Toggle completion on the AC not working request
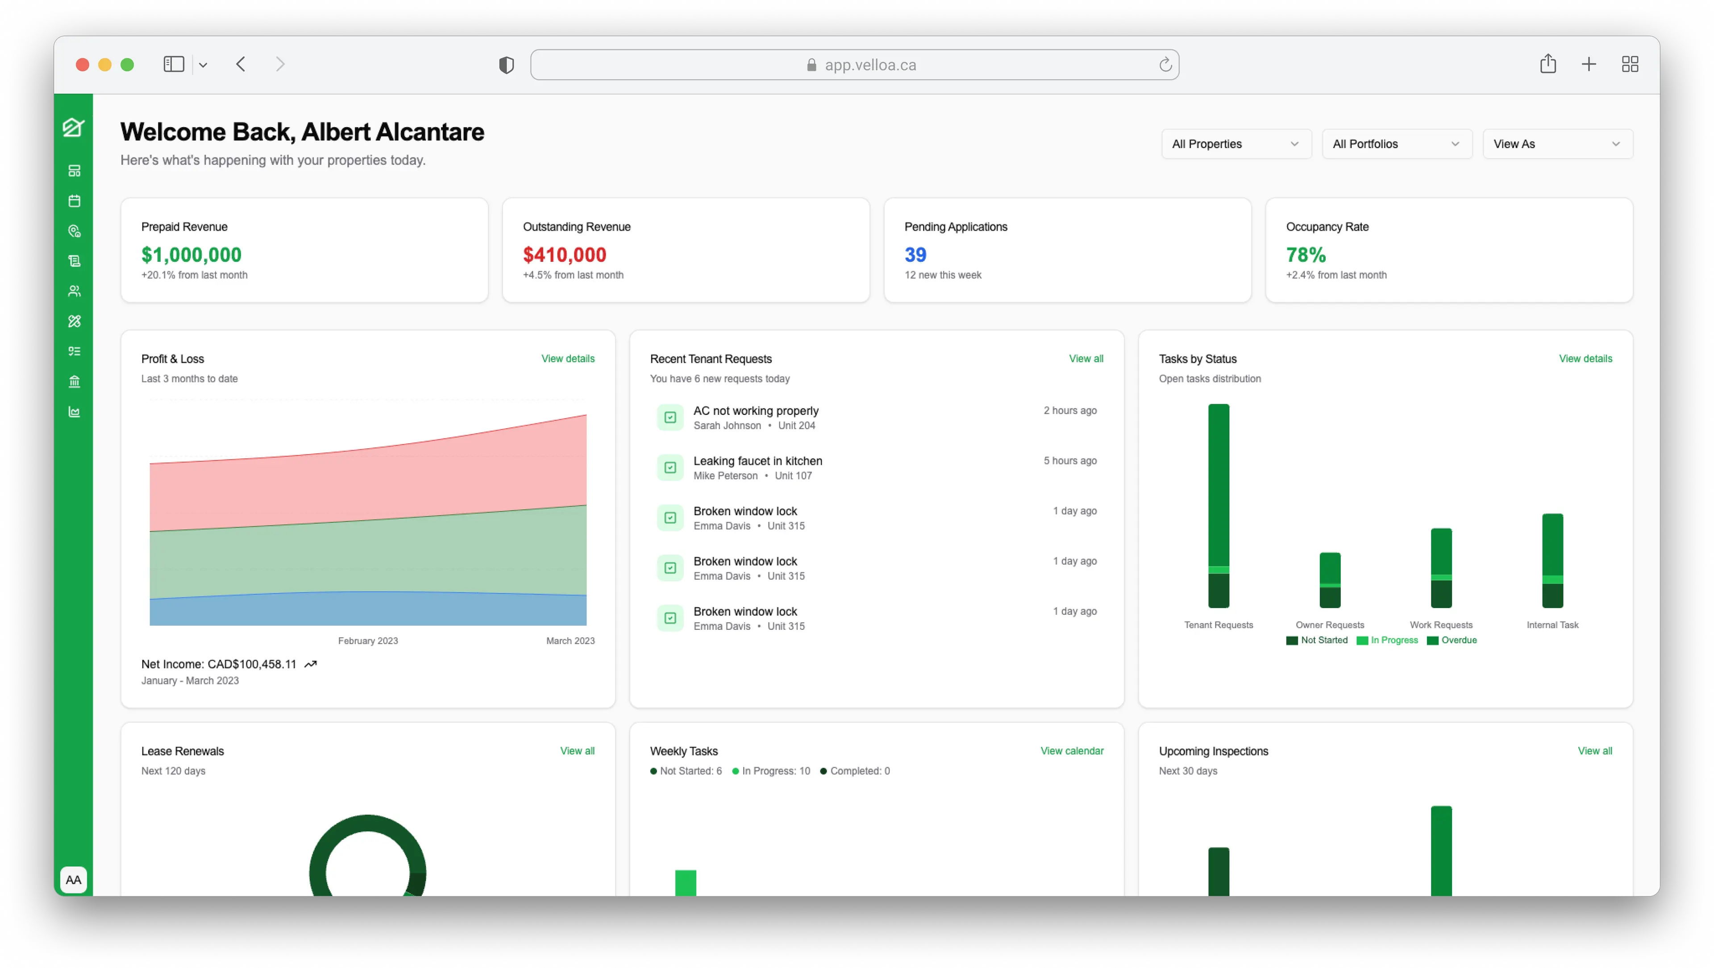 click(x=670, y=417)
